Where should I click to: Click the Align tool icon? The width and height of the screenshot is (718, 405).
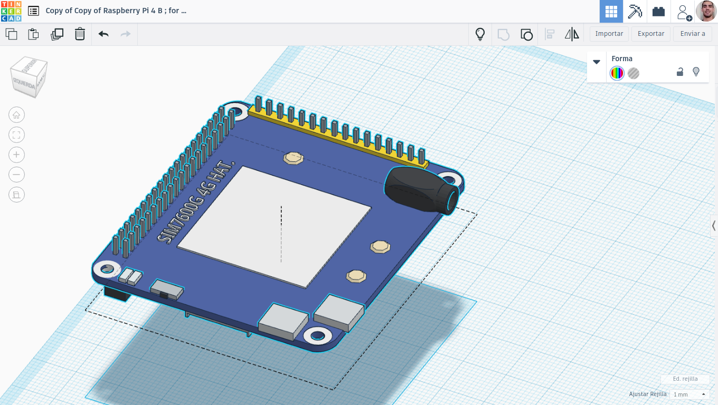click(550, 34)
